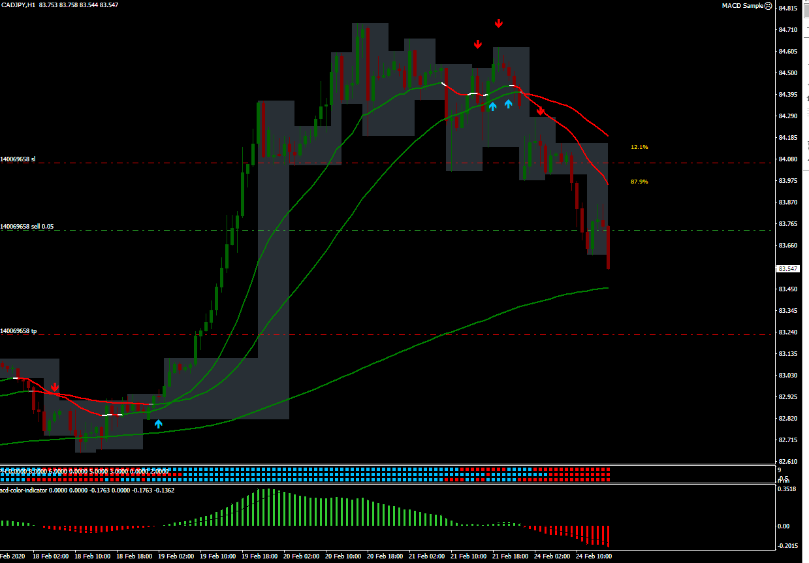This screenshot has height=563, width=809.
Task: Click the left blue up arrow of the 21 Feb pair
Action: (493, 106)
